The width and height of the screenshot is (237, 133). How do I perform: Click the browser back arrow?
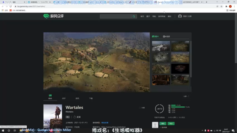point(3,6)
